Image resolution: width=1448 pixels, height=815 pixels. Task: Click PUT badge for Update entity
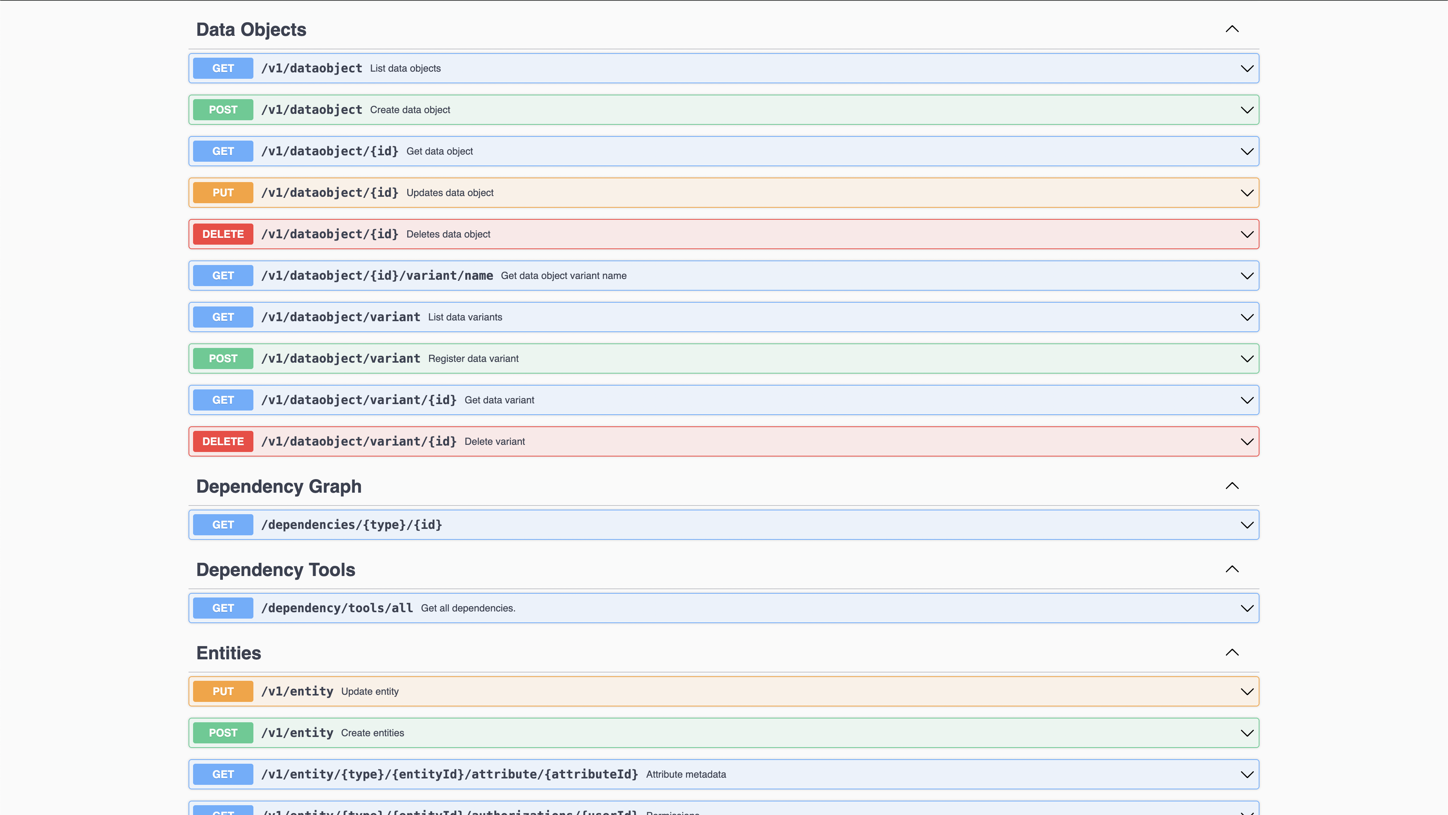[x=222, y=691]
